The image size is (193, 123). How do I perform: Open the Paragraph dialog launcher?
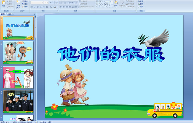click(x=94, y=11)
